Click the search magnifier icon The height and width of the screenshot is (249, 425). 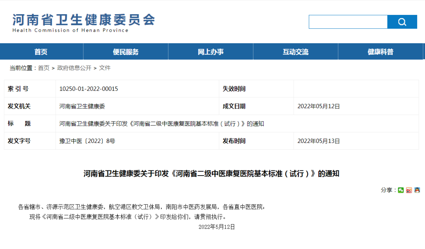click(402, 22)
